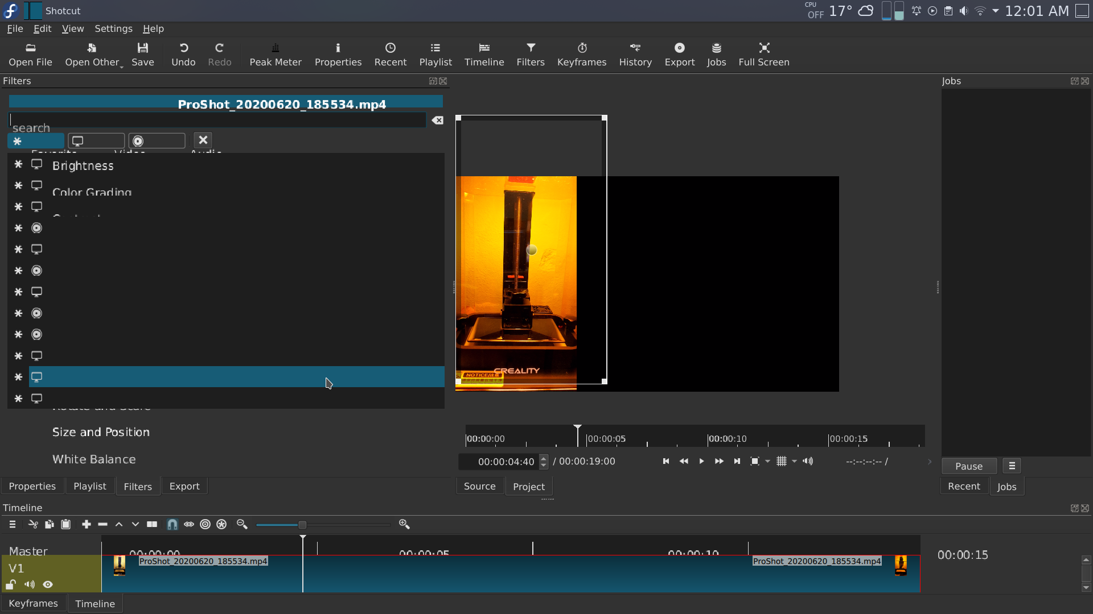Open the player grid dropdown arrow
Image resolution: width=1093 pixels, height=614 pixels.
pos(794,461)
